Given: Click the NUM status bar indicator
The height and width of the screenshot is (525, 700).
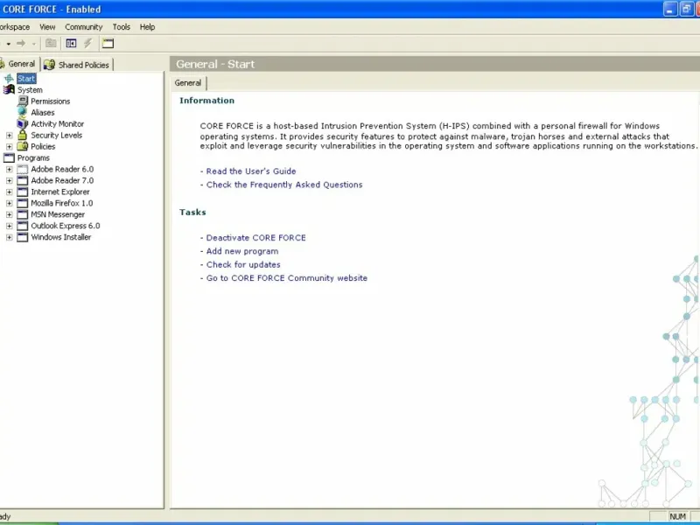Looking at the screenshot, I should tap(677, 516).
